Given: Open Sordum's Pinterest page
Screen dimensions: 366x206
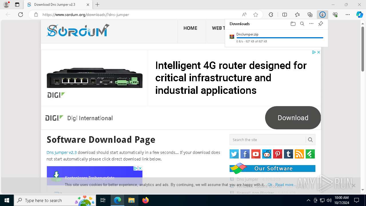Looking at the screenshot, I should point(278,154).
